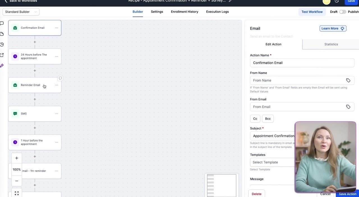
Task: Add step below SMS node
Action: point(35,128)
